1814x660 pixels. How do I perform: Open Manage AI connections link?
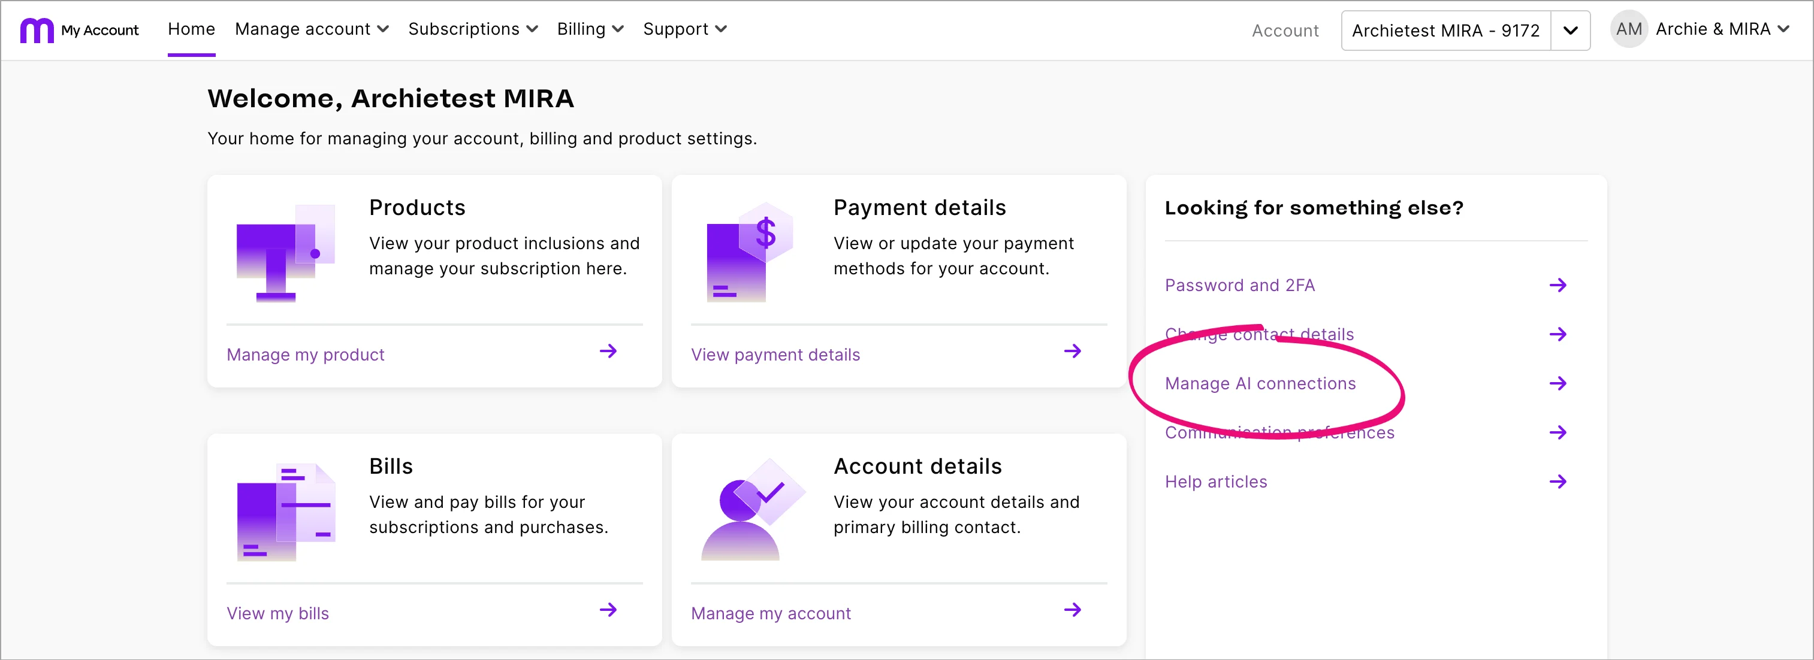(x=1260, y=383)
